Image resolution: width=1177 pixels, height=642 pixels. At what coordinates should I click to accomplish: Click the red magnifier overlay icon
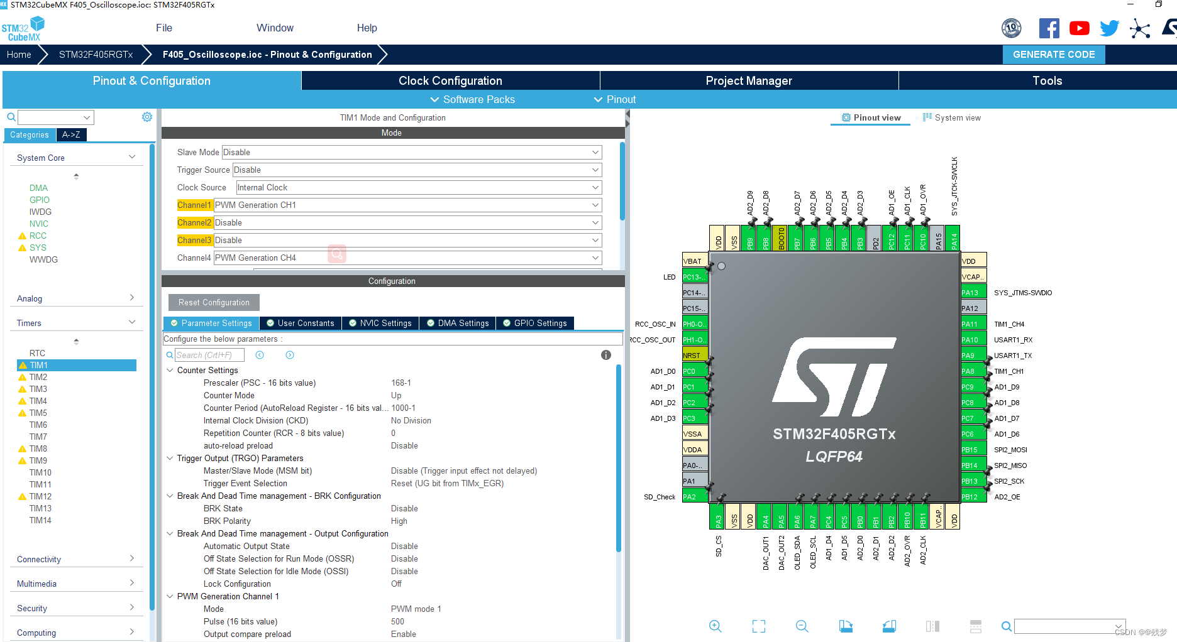(x=337, y=254)
